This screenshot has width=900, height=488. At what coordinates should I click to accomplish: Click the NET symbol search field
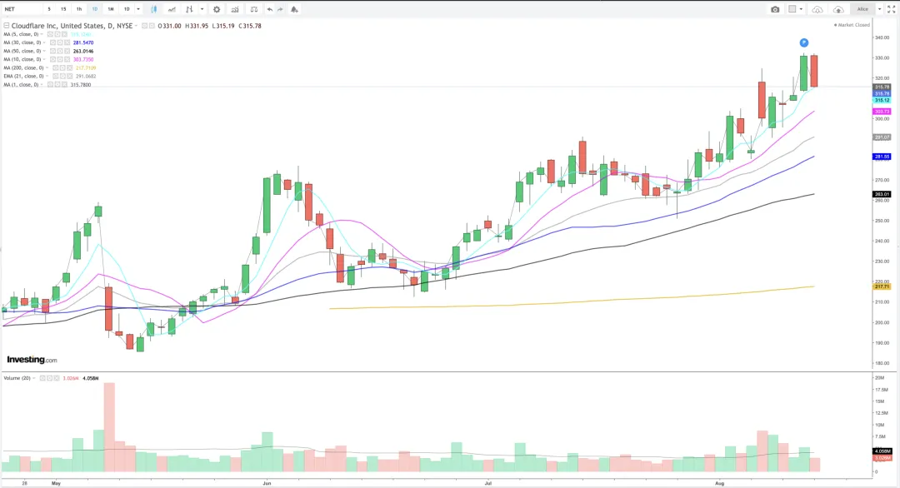click(22, 9)
